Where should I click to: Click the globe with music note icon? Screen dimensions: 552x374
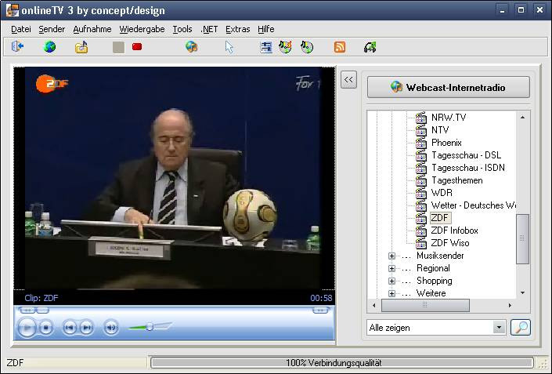click(192, 46)
